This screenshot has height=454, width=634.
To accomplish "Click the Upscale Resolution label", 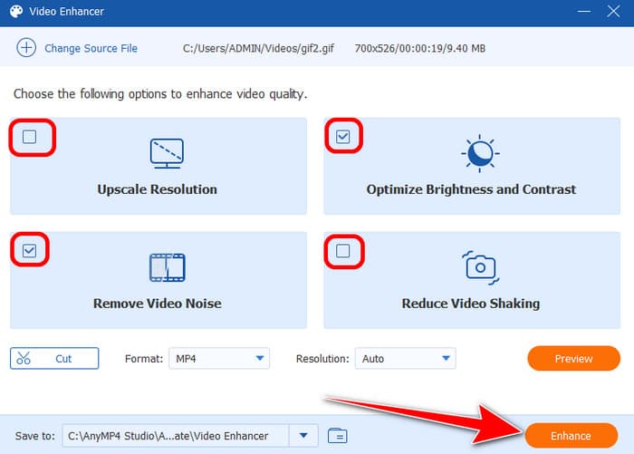I will [158, 189].
